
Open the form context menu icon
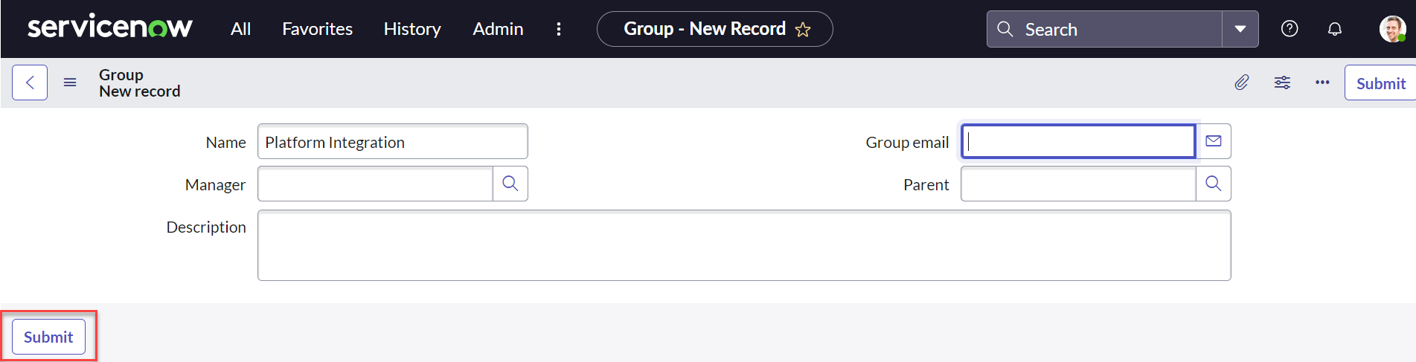pyautogui.click(x=70, y=83)
